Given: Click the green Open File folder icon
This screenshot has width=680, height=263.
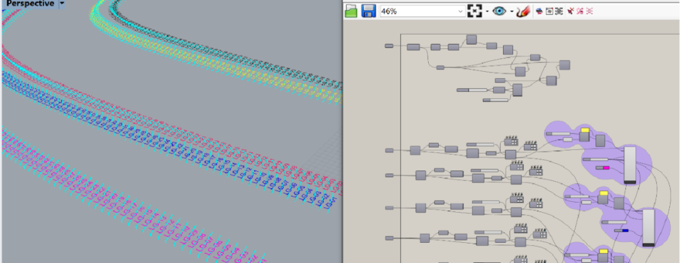Looking at the screenshot, I should click(x=352, y=11).
